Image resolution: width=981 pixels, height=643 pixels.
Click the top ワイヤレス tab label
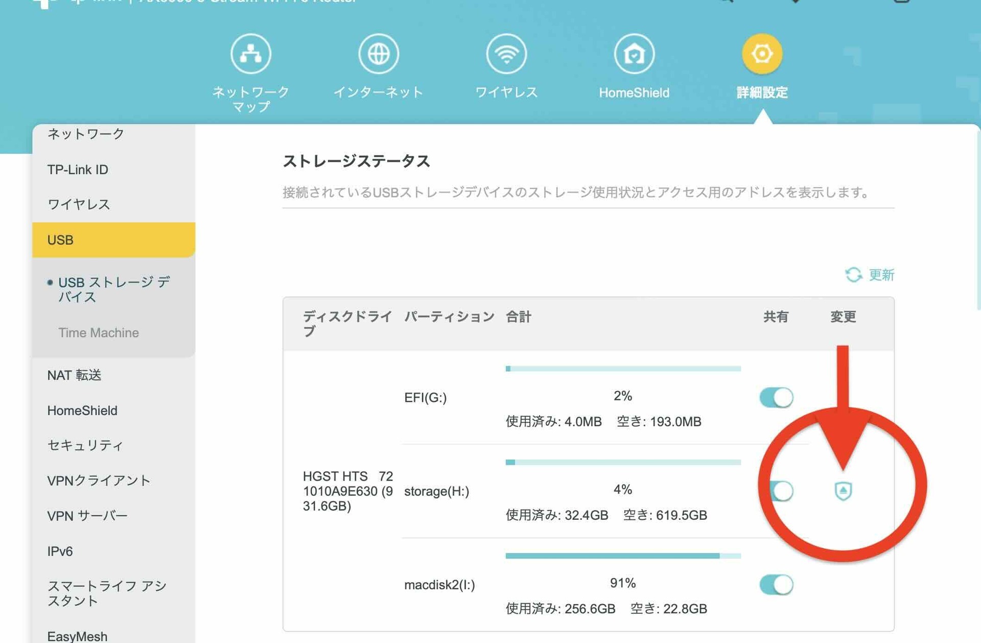pos(506,93)
